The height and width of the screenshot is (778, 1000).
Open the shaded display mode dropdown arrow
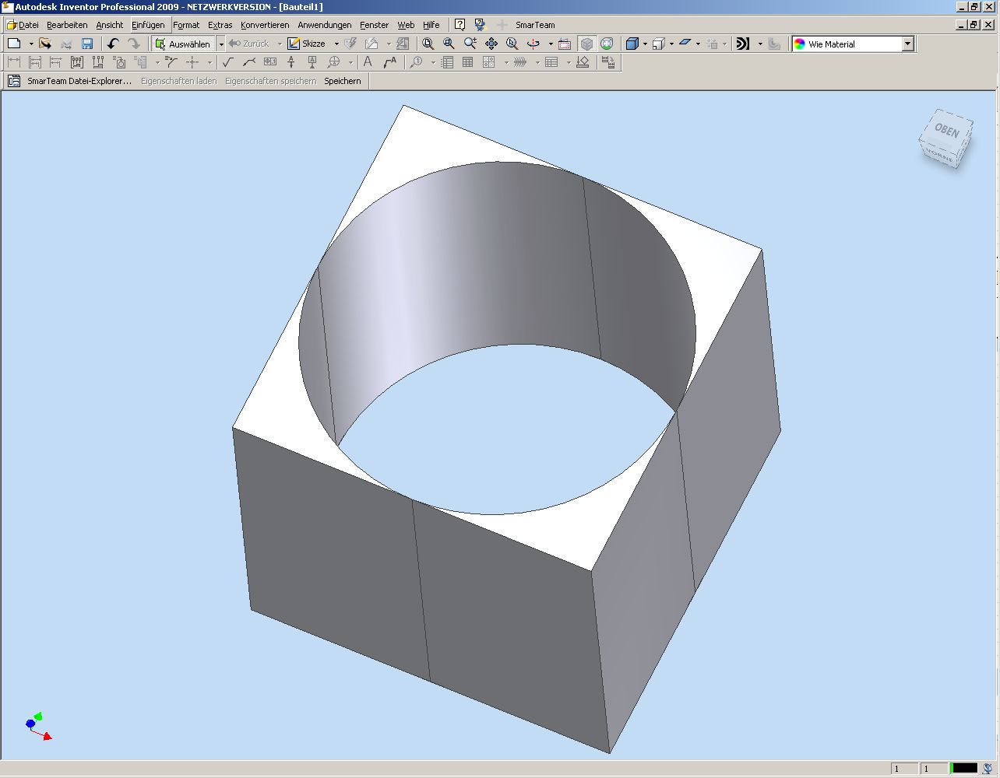[645, 44]
